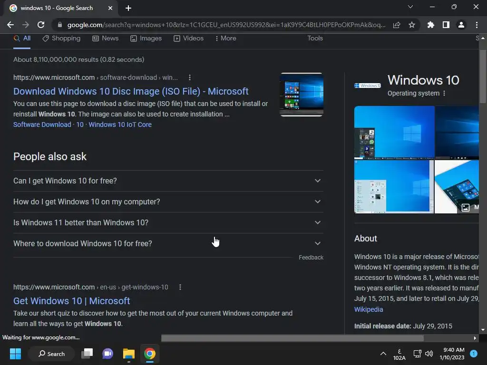This screenshot has width=487, height=365.
Task: Go back to the previous page
Action: coord(10,25)
